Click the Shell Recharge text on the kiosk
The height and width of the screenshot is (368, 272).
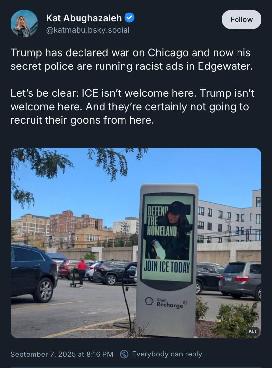click(x=170, y=303)
